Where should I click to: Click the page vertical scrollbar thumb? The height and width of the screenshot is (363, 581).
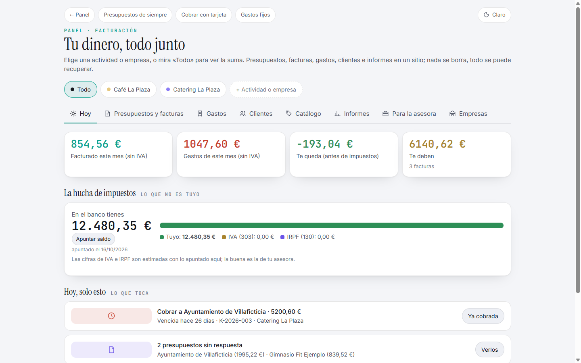point(578,149)
